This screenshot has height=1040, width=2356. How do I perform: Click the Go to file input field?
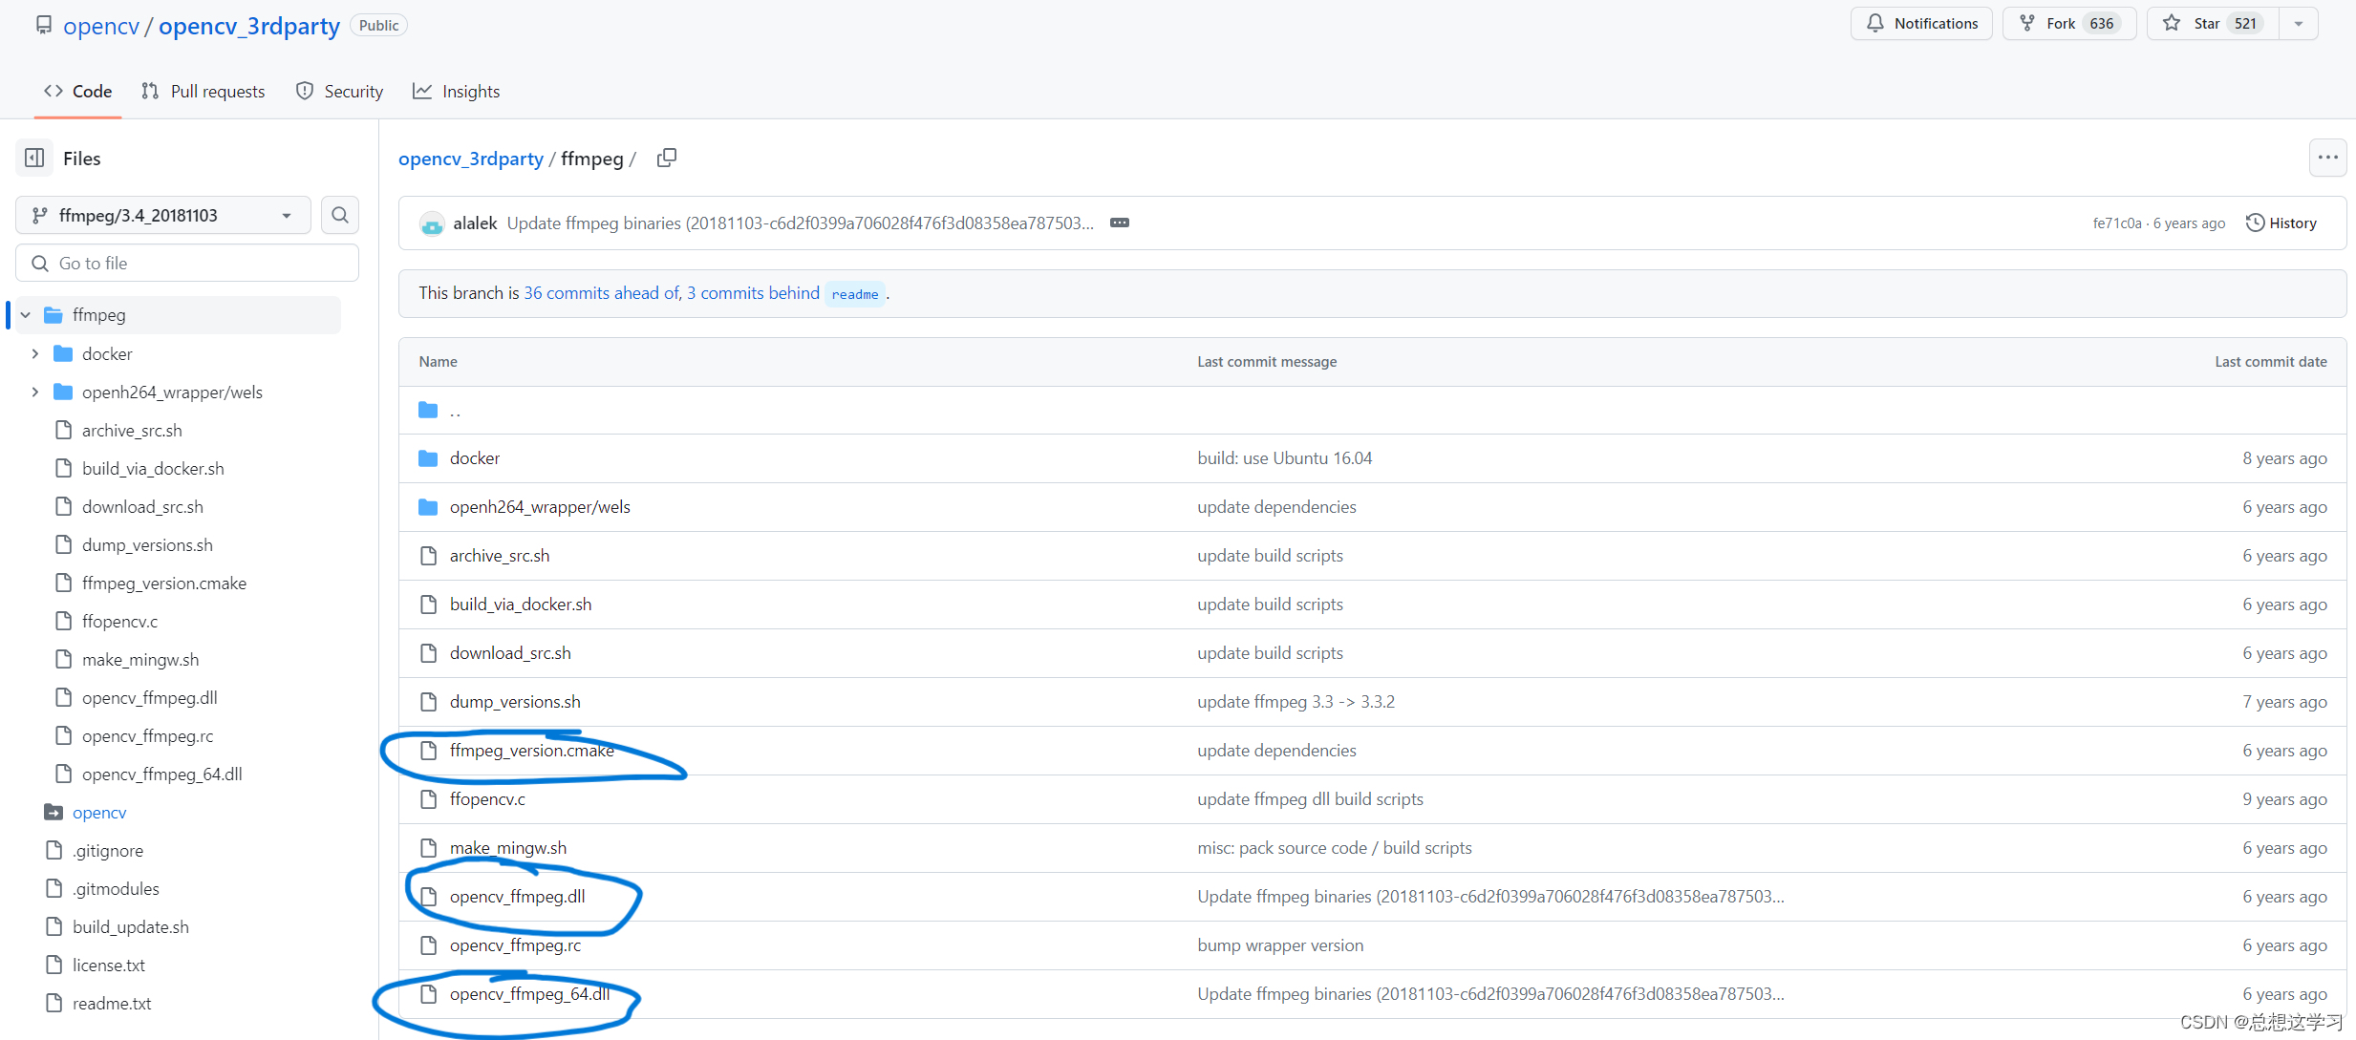[186, 263]
